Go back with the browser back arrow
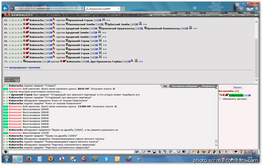This screenshot has width=262, height=165. coord(5,8)
